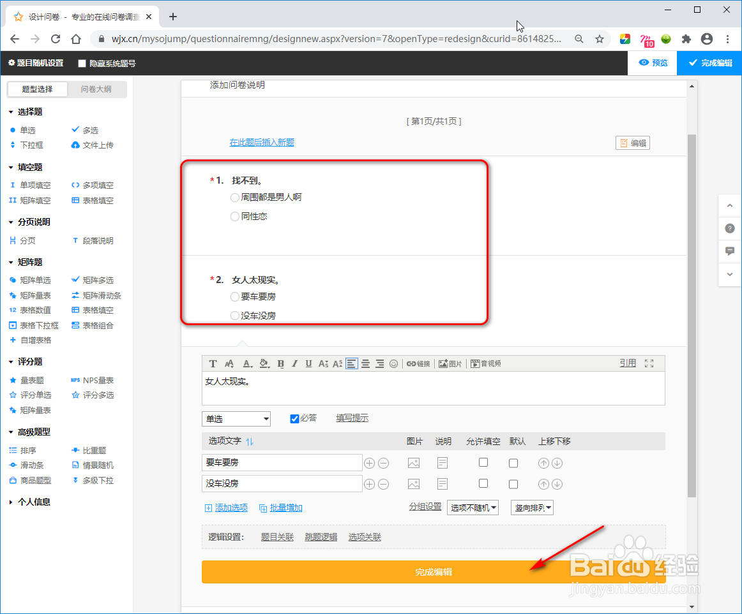Select radio option 周围都是男人啊
Screen dimensions: 742x614
tap(235, 198)
